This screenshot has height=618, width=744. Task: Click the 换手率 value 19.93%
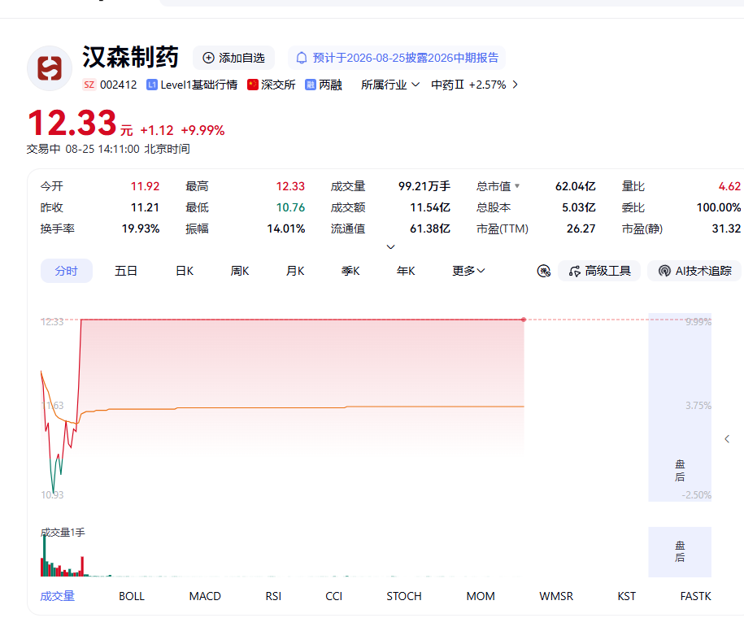click(141, 228)
